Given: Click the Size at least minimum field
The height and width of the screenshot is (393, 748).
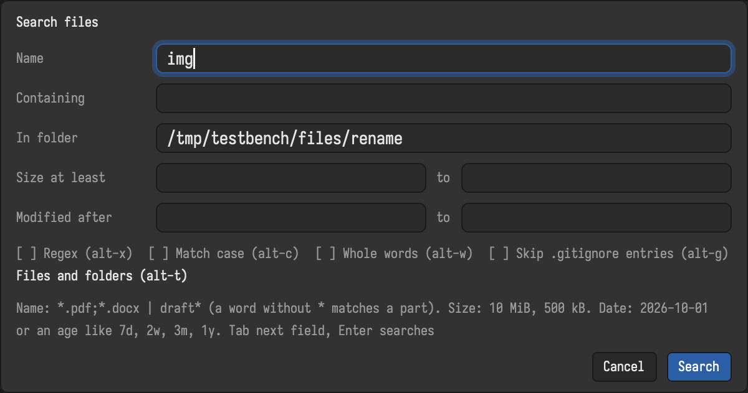Looking at the screenshot, I should point(291,178).
